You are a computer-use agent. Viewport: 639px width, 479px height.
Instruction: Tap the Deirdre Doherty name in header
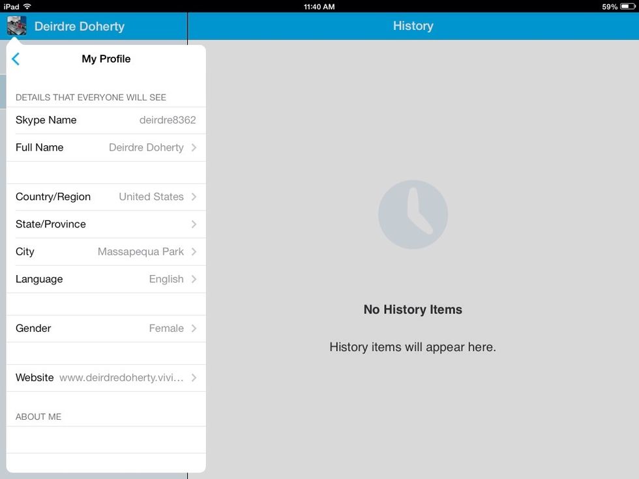pyautogui.click(x=80, y=26)
